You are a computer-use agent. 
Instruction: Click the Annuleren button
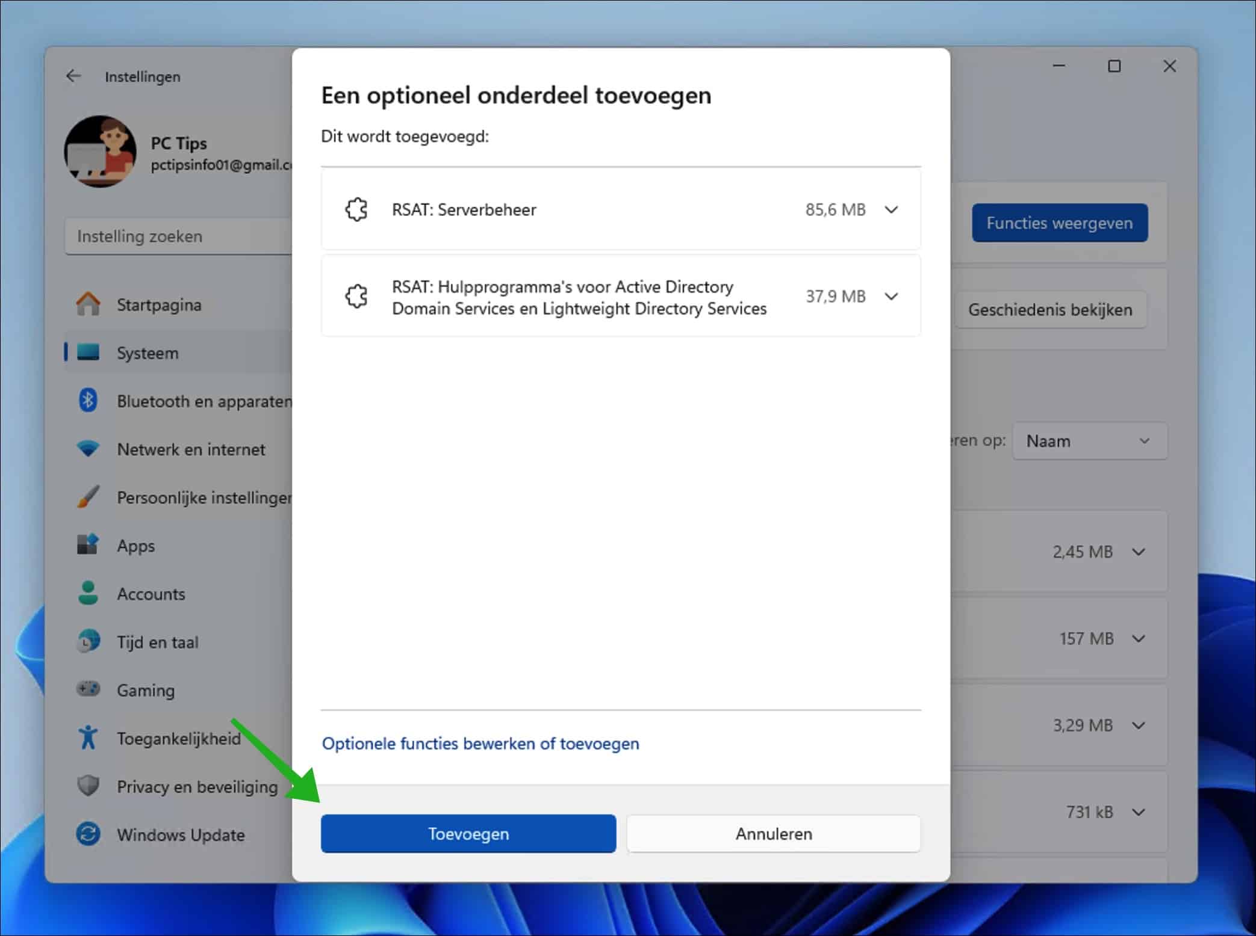(773, 834)
